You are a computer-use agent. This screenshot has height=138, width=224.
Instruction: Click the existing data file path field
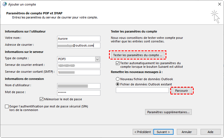point(142,90)
